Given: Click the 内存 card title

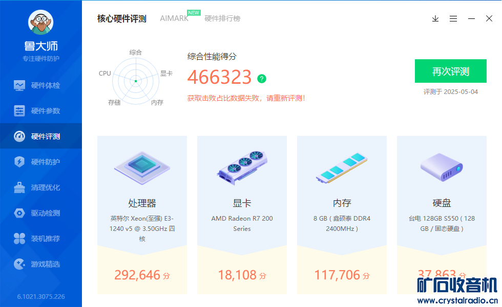Looking at the screenshot, I should 342,203.
